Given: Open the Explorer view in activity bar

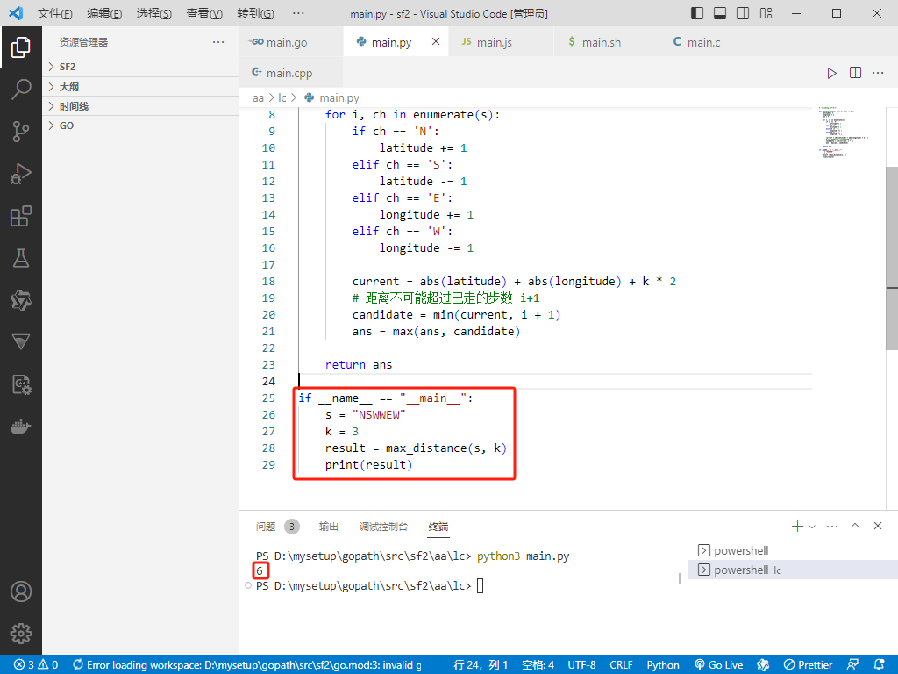Looking at the screenshot, I should (21, 47).
